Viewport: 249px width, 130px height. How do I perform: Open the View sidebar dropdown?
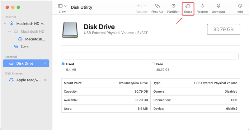tap(62, 6)
